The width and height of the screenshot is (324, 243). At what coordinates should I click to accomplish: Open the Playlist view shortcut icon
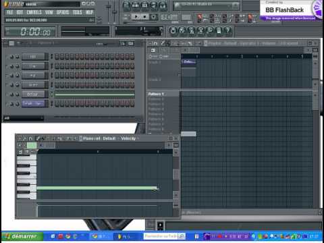(x=126, y=5)
